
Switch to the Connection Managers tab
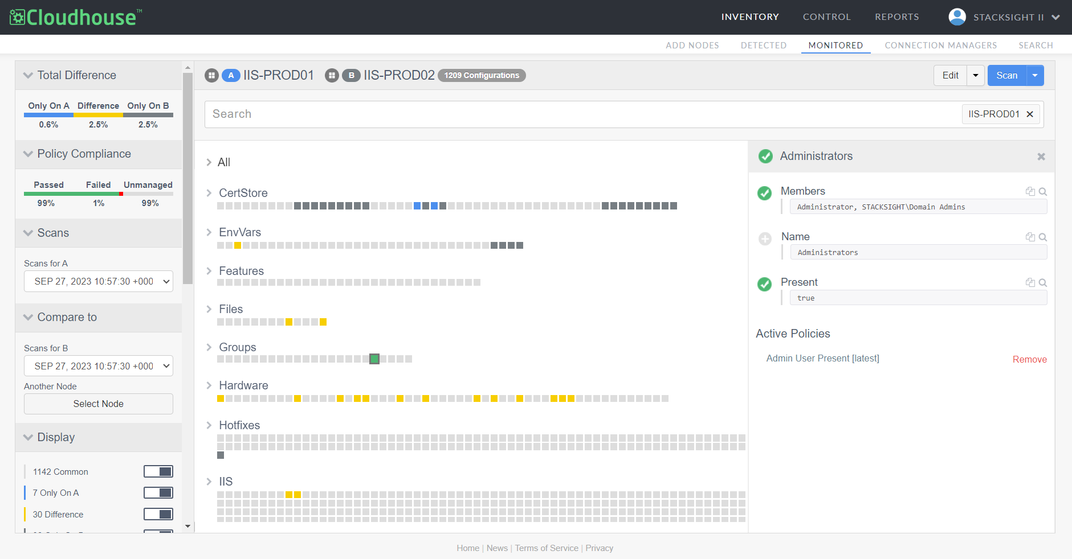[x=940, y=46]
